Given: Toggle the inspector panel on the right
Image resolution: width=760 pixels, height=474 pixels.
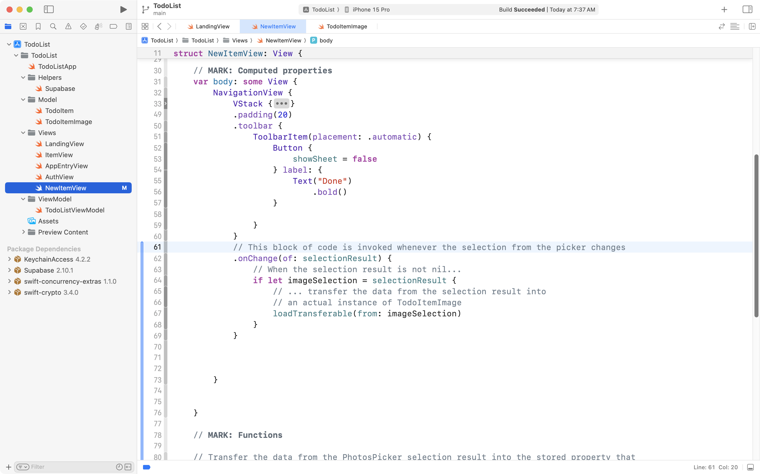Looking at the screenshot, I should [x=747, y=9].
